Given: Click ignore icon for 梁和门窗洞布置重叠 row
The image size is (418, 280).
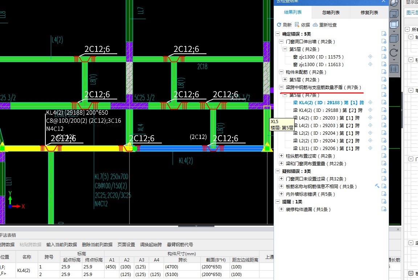Looking at the screenshot, I should pos(384,163).
